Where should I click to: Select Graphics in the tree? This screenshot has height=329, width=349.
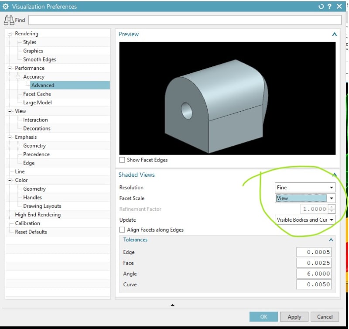(x=33, y=51)
